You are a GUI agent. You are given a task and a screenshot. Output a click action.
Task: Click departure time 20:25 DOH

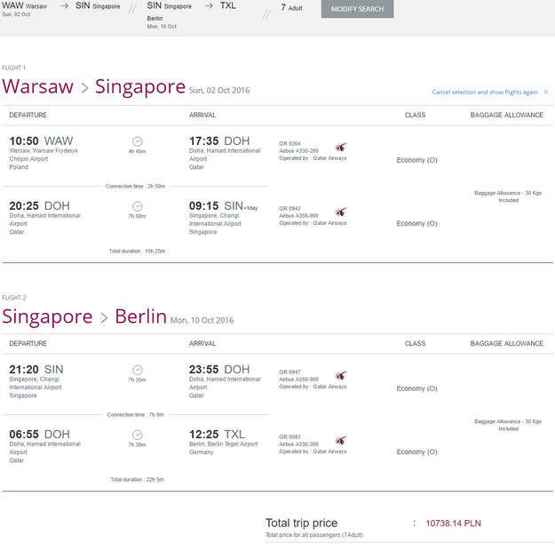(39, 206)
